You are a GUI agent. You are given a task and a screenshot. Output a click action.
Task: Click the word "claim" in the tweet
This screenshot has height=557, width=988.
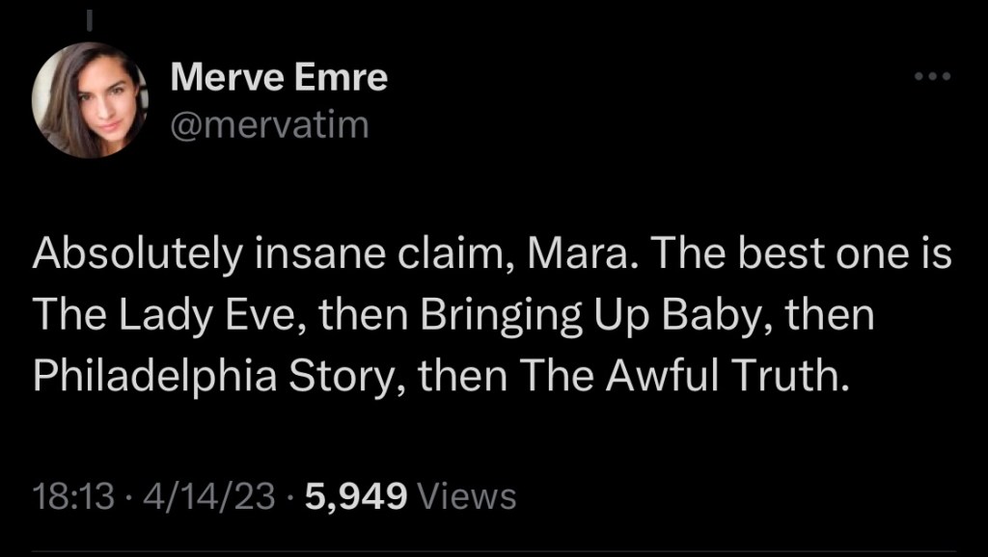click(447, 255)
